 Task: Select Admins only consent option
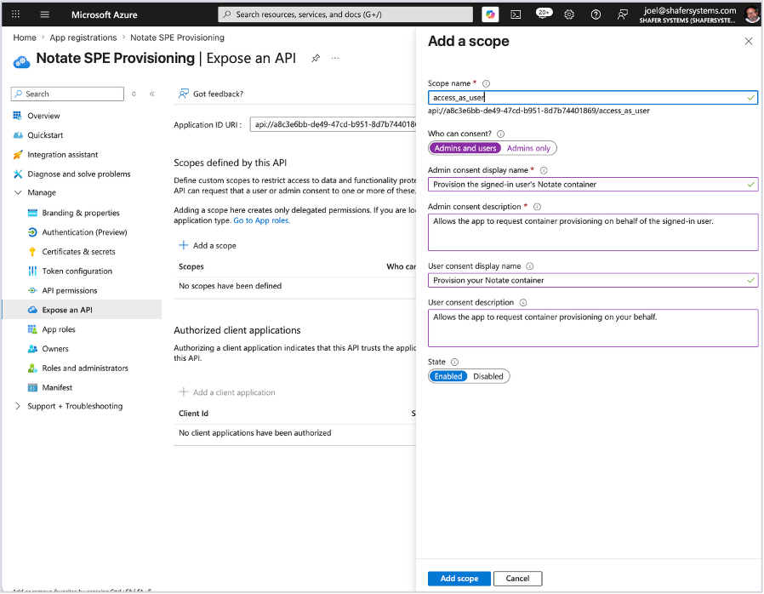tap(528, 148)
